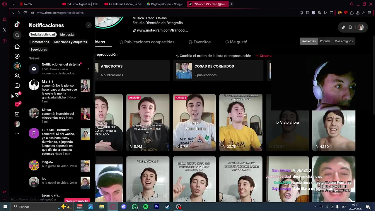Select the Toda la actividad filter
The height and width of the screenshot is (211, 375).
click(x=43, y=35)
